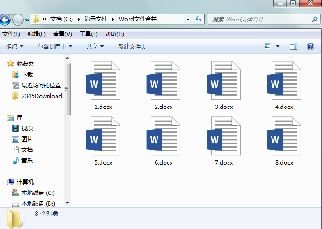Click the Back navigation arrow button
Screen dimensions: 322x229
[6, 20]
